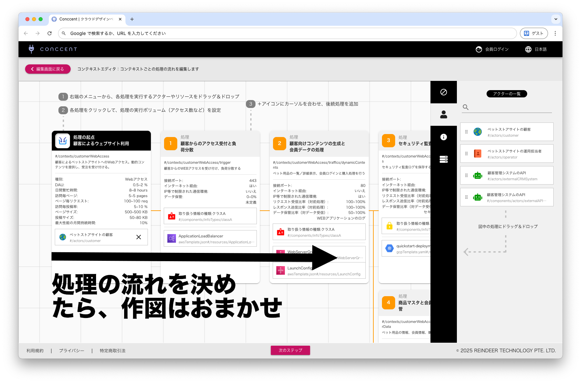Open the tab search dropdown arrow

pos(556,19)
